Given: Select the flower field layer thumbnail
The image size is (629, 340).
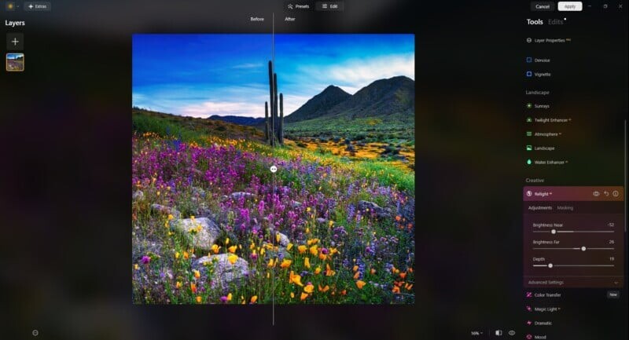Looking at the screenshot, I should point(15,62).
